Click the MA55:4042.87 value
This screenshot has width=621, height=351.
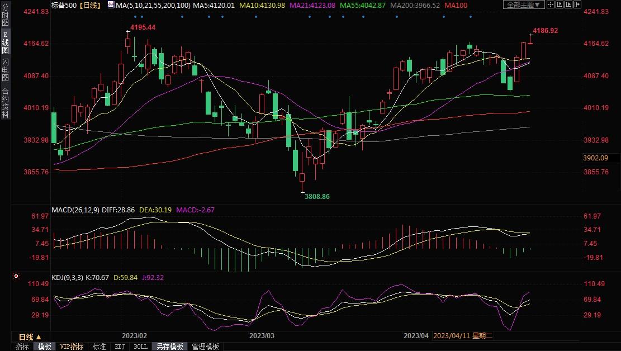[x=362, y=5]
